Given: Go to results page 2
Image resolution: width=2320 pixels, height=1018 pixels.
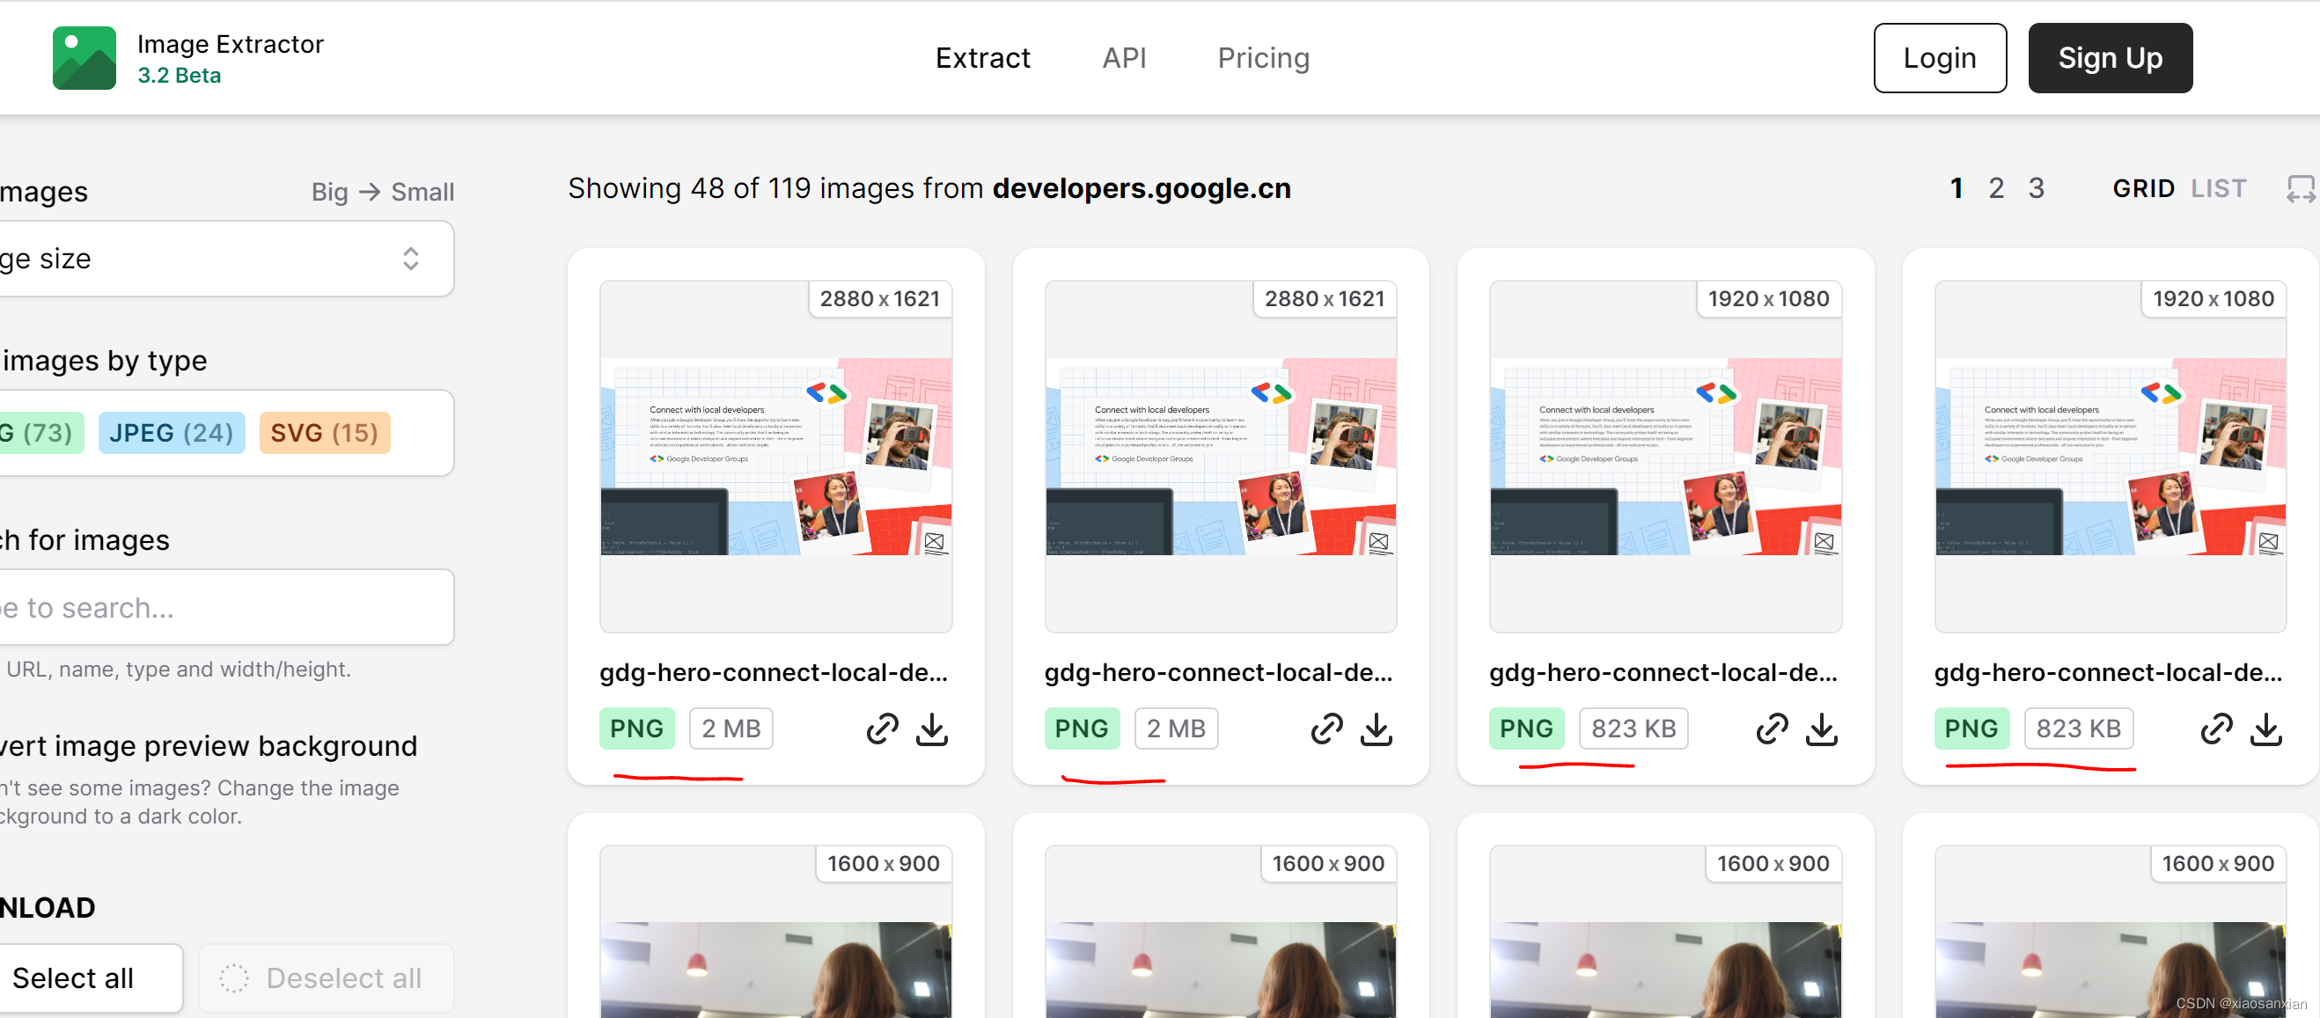Looking at the screenshot, I should coord(1996,189).
